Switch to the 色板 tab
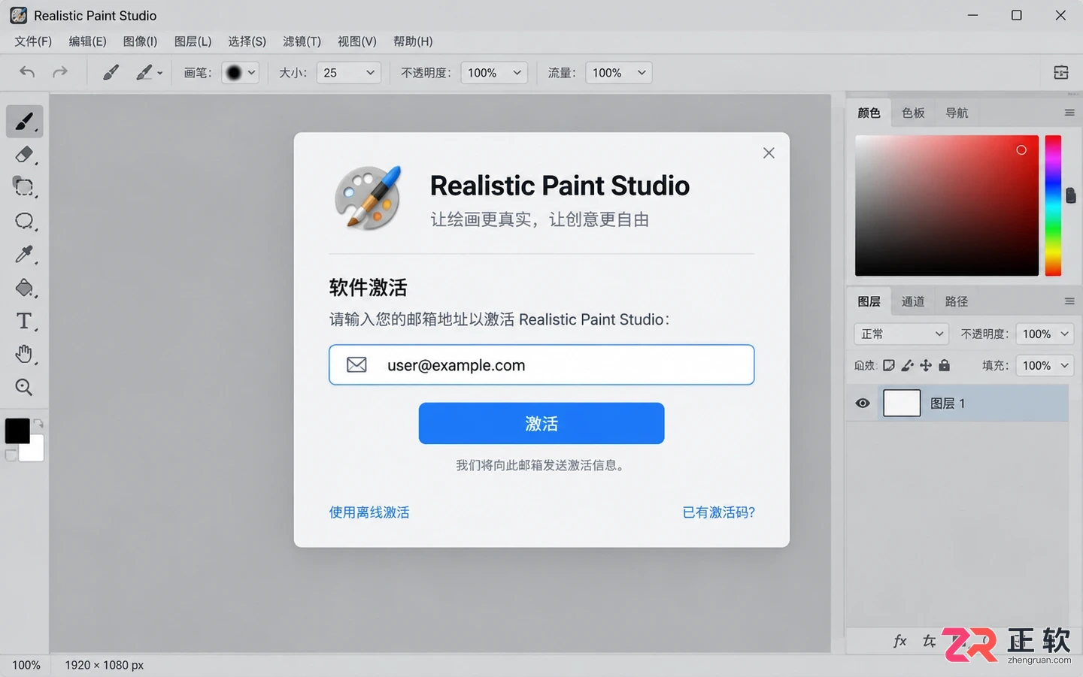This screenshot has width=1083, height=677. (x=913, y=113)
